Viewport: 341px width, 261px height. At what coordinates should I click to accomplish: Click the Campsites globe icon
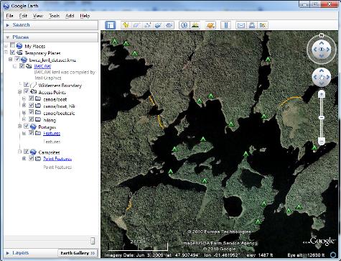click(33, 152)
